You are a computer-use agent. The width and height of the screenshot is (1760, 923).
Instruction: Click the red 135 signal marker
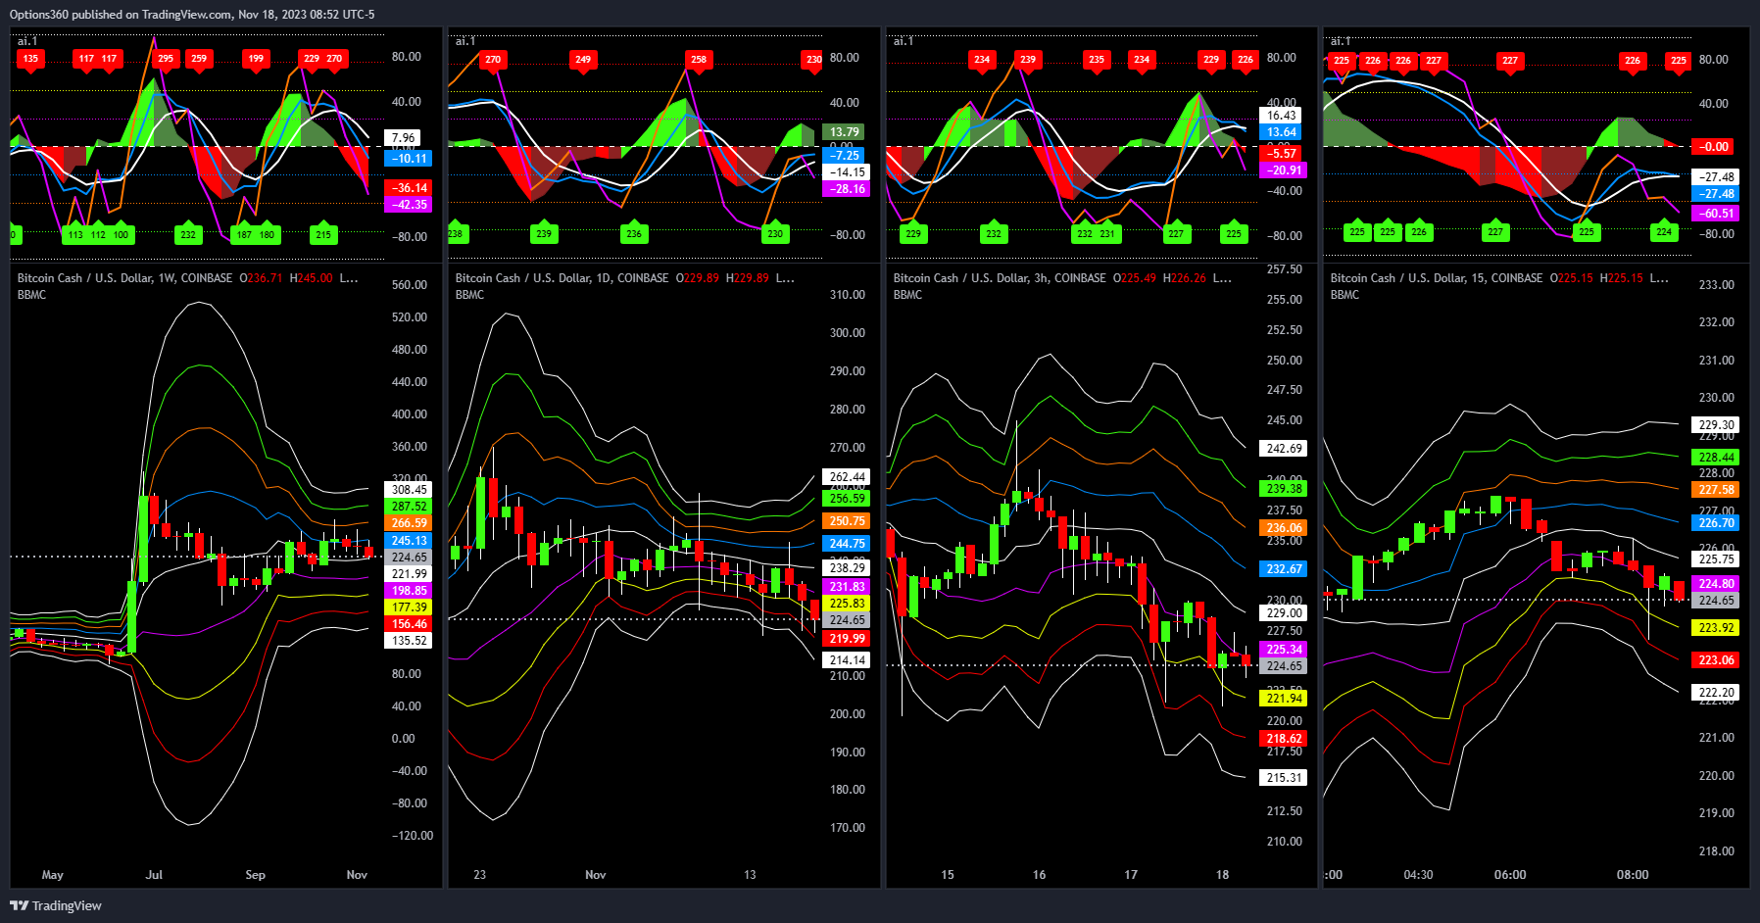(x=30, y=59)
